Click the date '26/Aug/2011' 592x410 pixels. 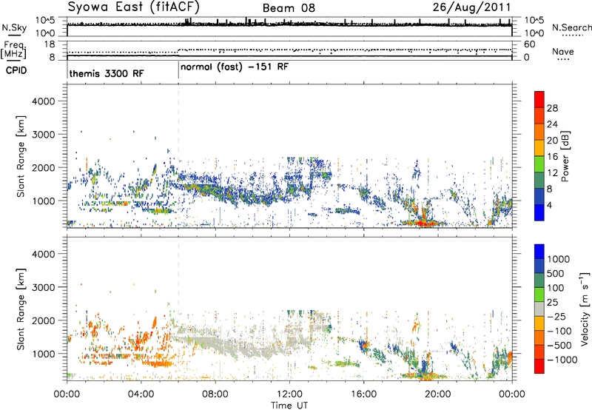click(471, 7)
